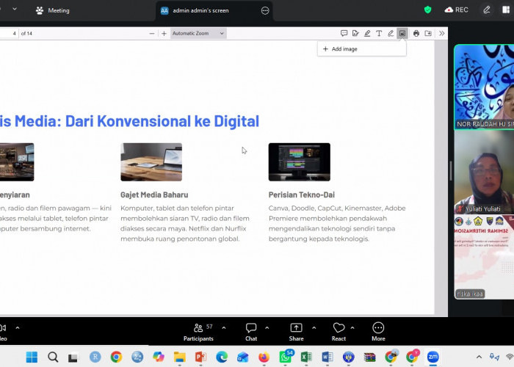Expand Chat options caret
Viewport: 514px width, 367px height.
click(267, 327)
